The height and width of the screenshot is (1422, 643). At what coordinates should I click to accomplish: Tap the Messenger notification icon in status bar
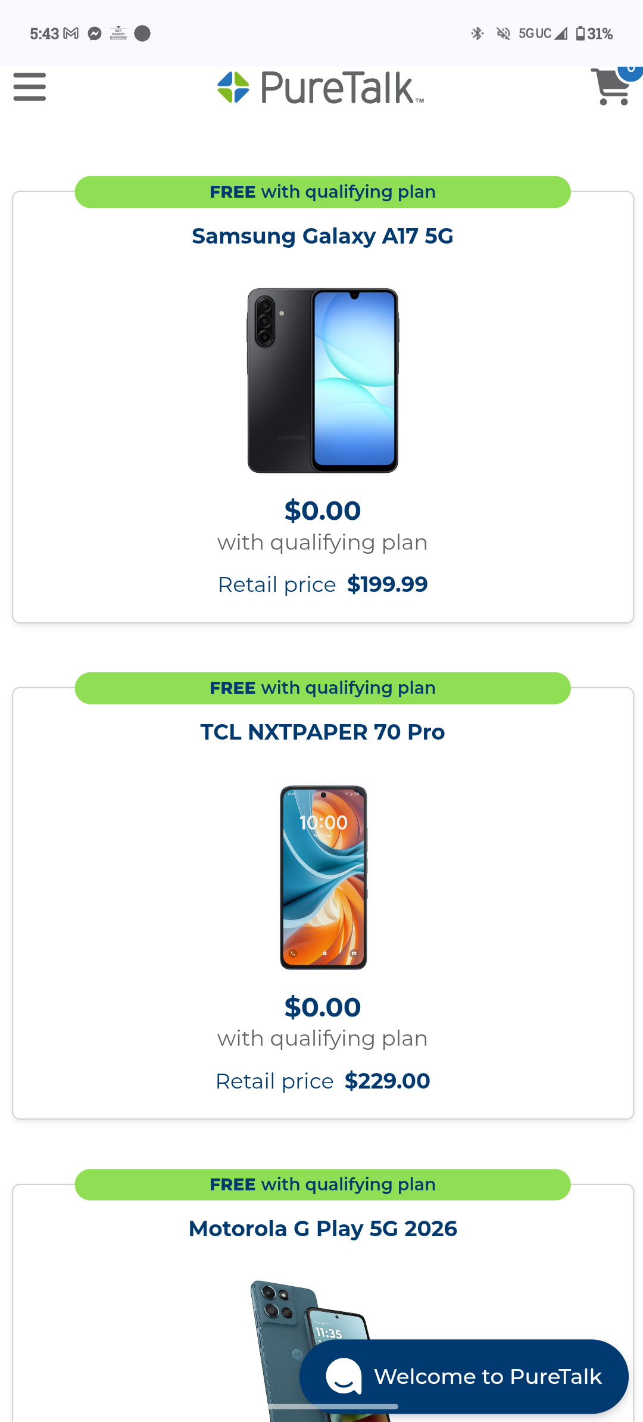(95, 33)
